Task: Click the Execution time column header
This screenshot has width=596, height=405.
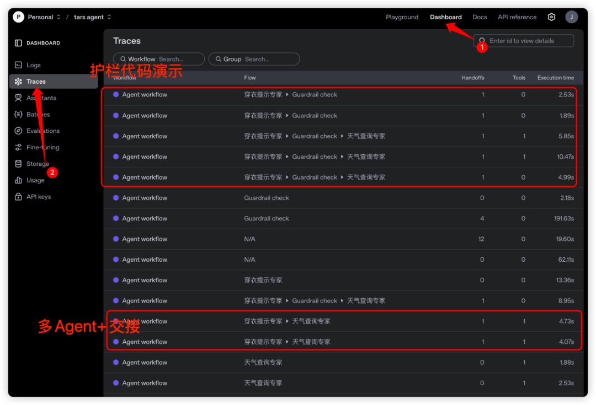Action: click(555, 78)
